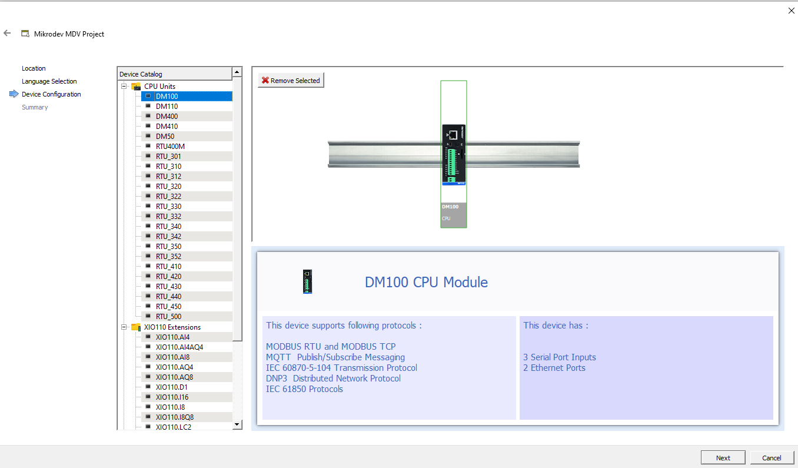Click the red X icon on Remove Selected

265,81
